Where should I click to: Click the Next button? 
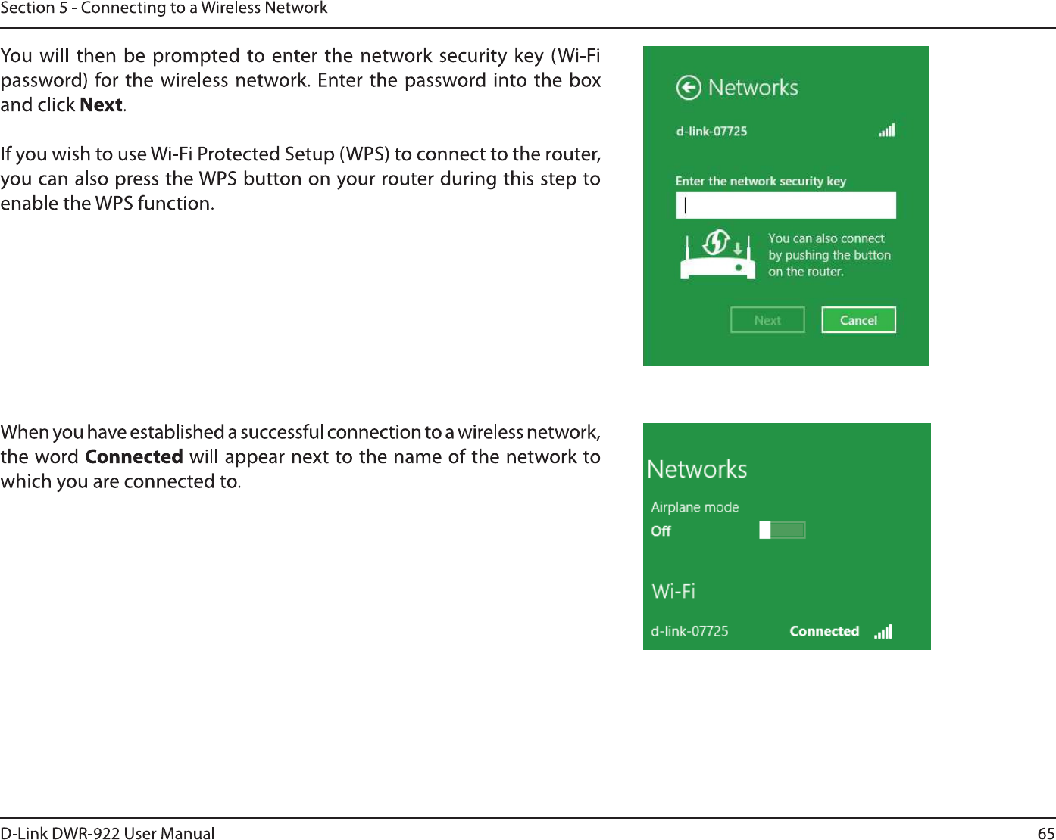click(767, 320)
